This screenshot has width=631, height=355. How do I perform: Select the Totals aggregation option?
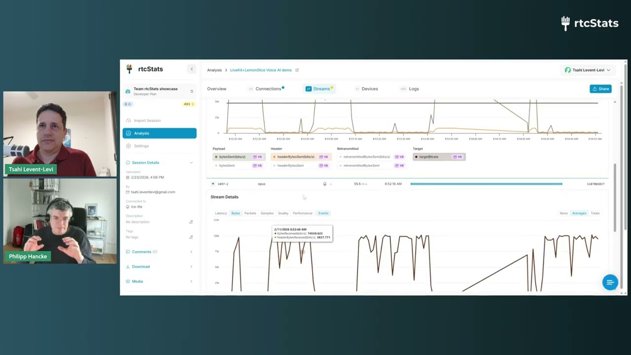pos(595,213)
